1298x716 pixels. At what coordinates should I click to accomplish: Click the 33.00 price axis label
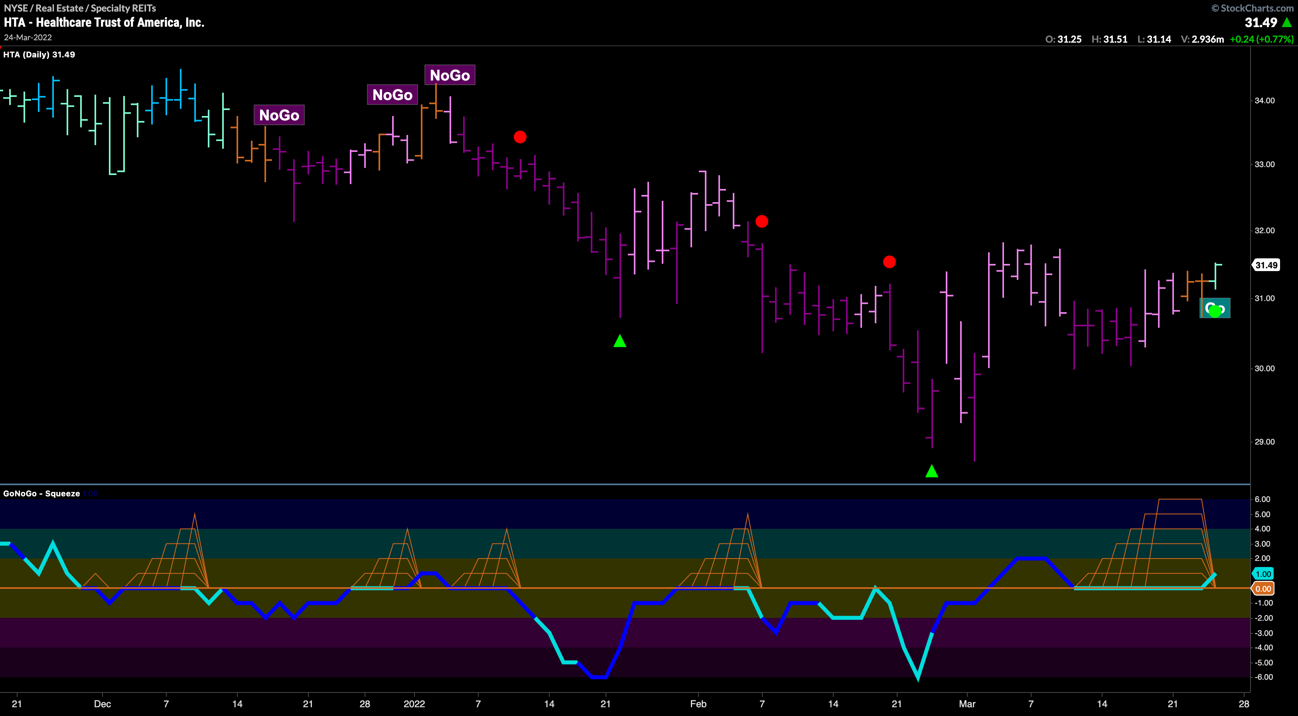(1264, 165)
